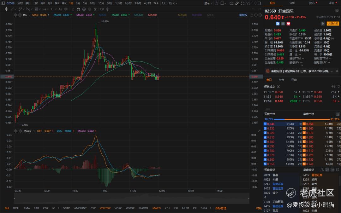Expand the 显示 display dropdown

tap(208, 3)
